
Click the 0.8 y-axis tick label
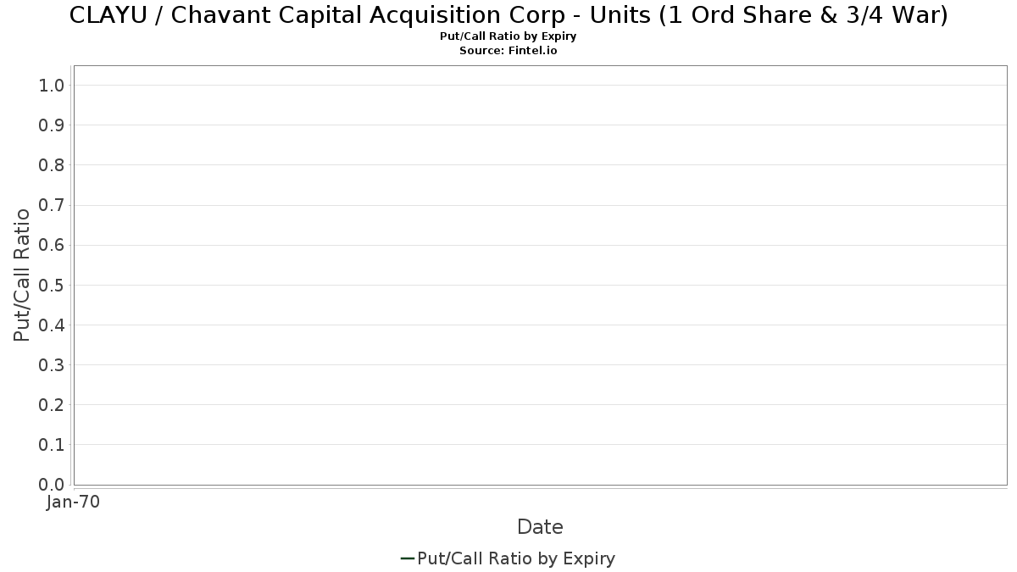click(x=52, y=165)
